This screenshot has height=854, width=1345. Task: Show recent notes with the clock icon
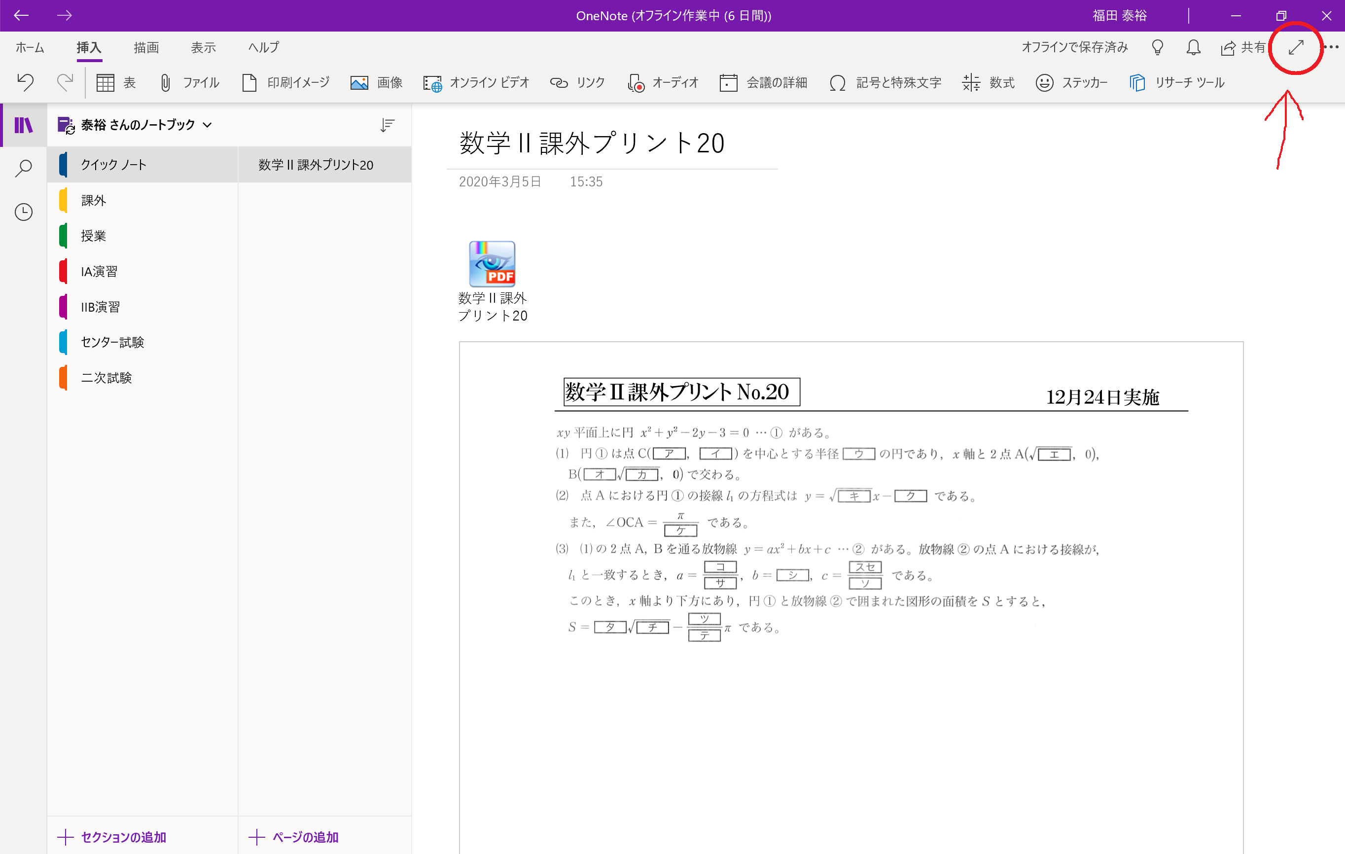click(24, 212)
